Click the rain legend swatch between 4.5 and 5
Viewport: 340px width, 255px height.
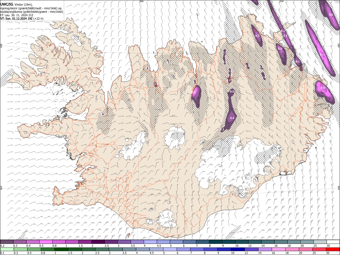point(156,249)
